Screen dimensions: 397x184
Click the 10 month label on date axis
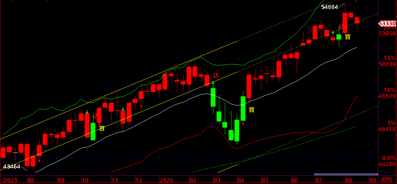pyautogui.click(x=85, y=181)
